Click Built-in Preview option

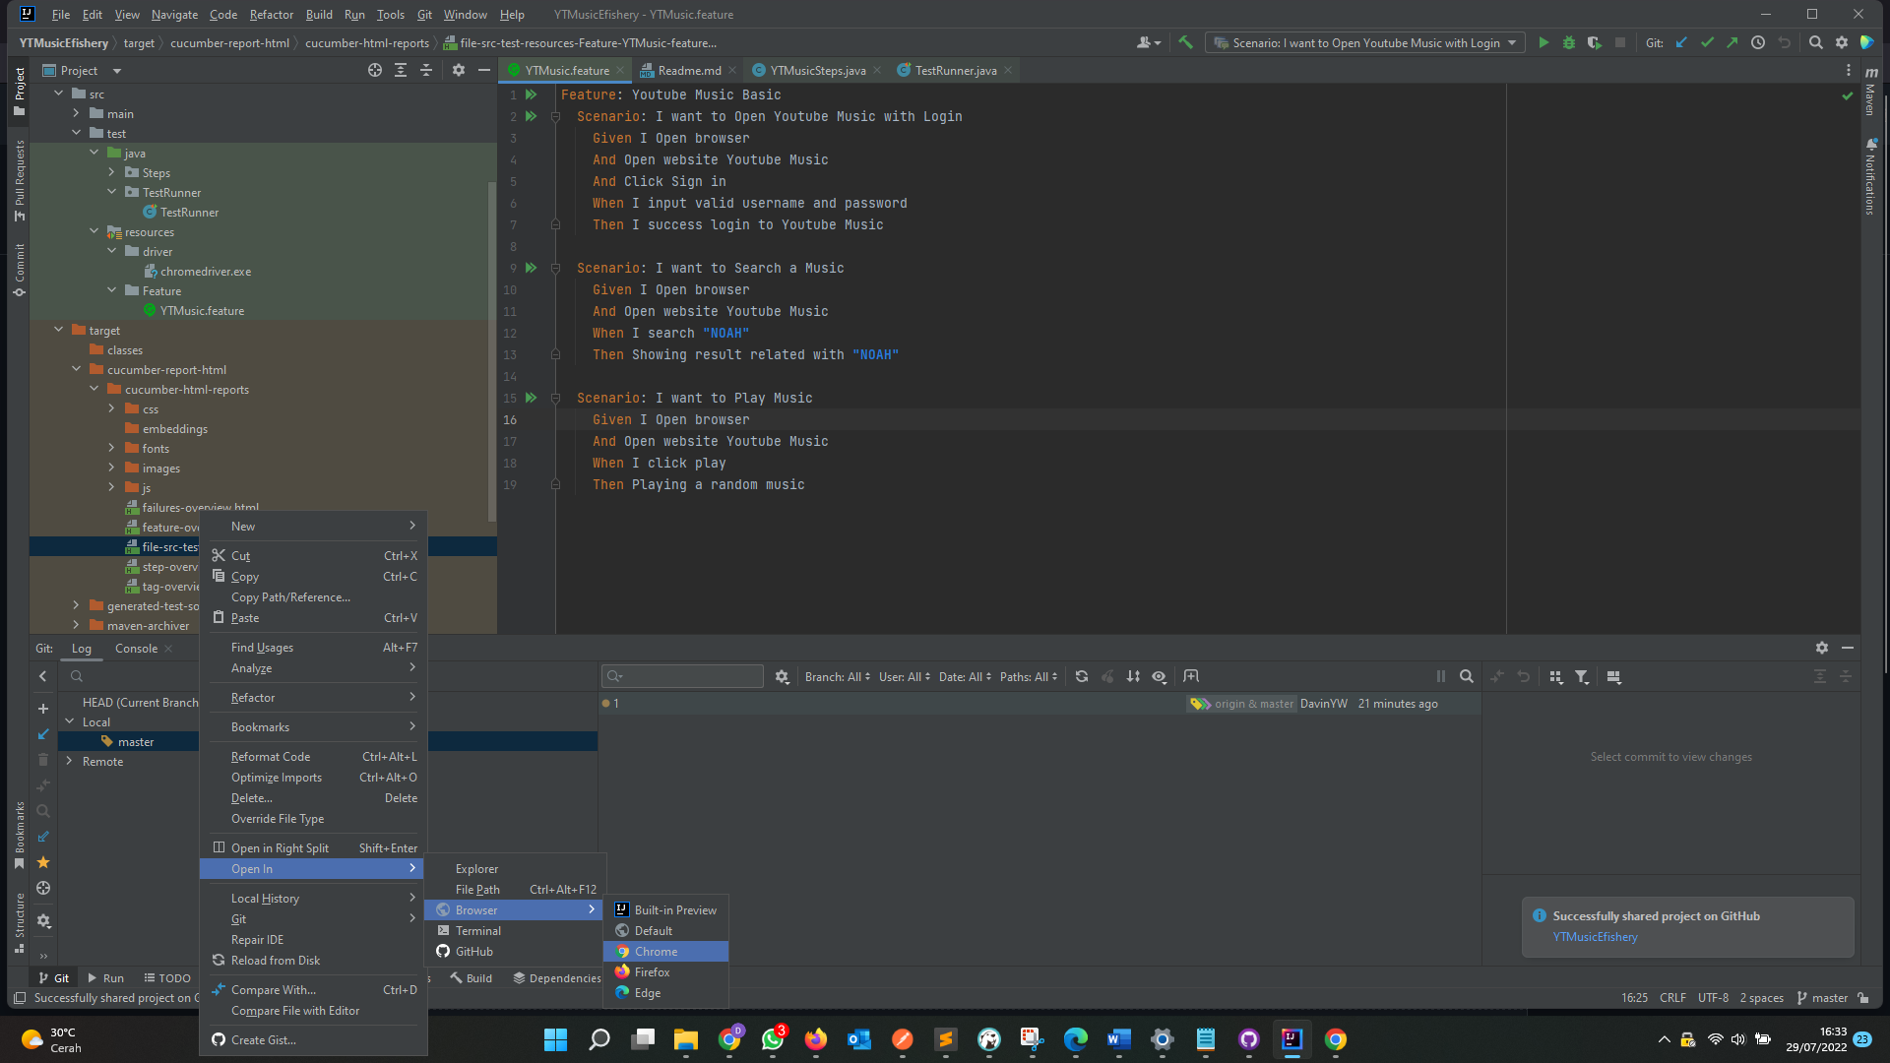(665, 909)
